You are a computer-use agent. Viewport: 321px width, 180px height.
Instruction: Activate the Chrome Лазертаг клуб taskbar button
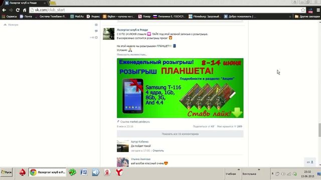tap(48, 172)
